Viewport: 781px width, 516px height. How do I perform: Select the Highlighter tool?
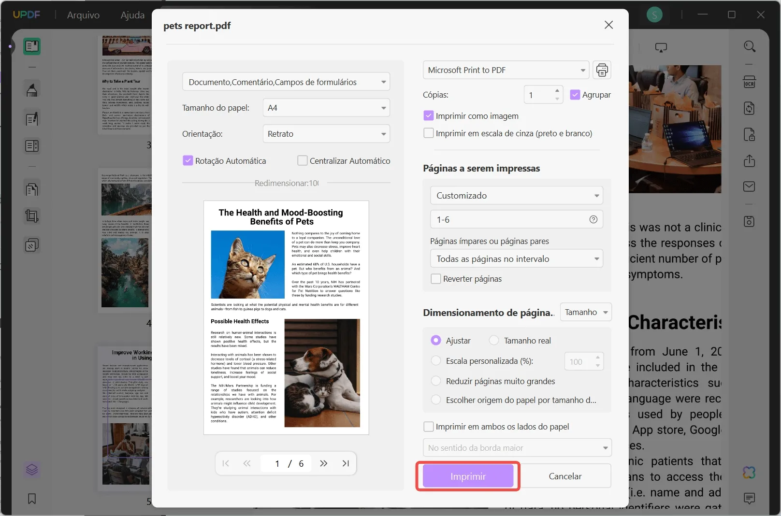32,89
